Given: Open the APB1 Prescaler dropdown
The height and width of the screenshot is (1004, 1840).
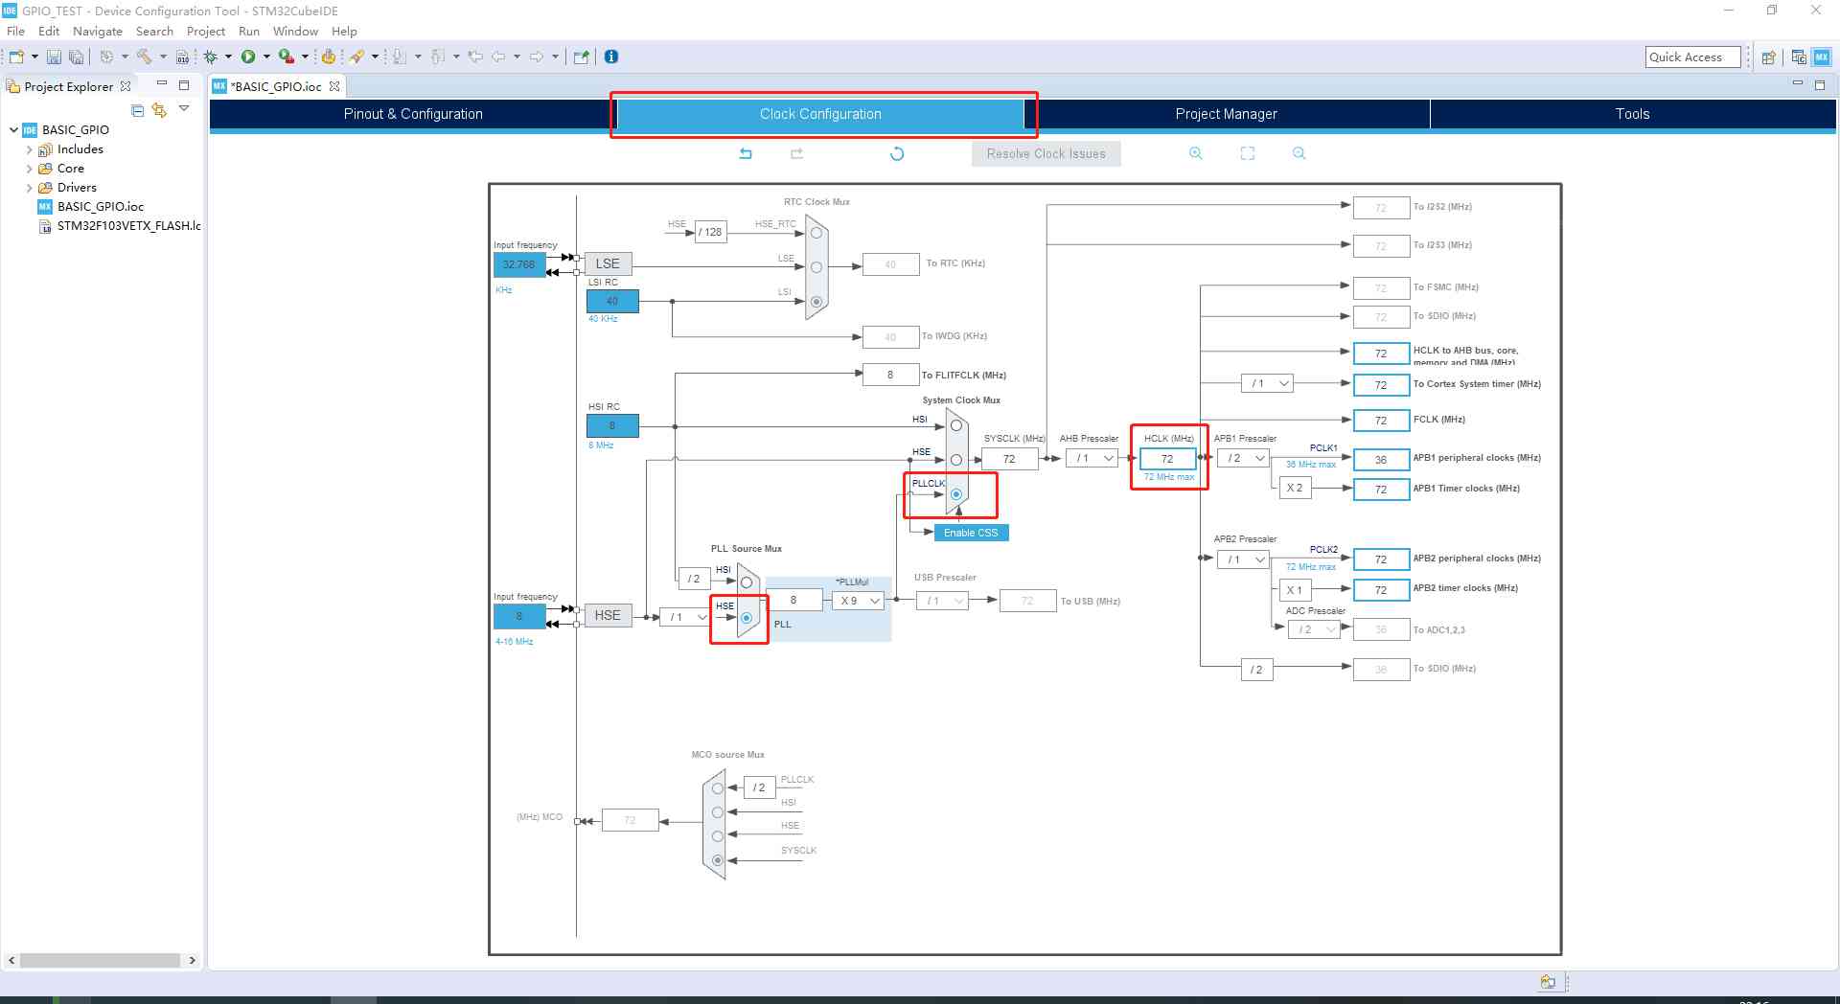Looking at the screenshot, I should pos(1244,459).
